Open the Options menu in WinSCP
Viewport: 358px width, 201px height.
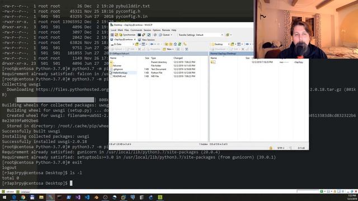[157, 30]
